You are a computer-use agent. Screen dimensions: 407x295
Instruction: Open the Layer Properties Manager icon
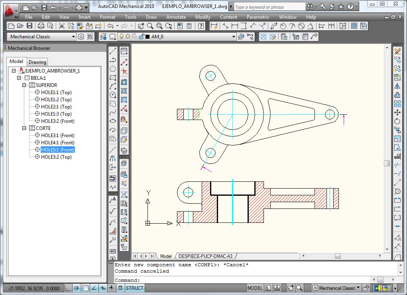tap(103, 37)
